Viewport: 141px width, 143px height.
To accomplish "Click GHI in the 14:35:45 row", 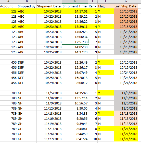I will pos(27,93).
